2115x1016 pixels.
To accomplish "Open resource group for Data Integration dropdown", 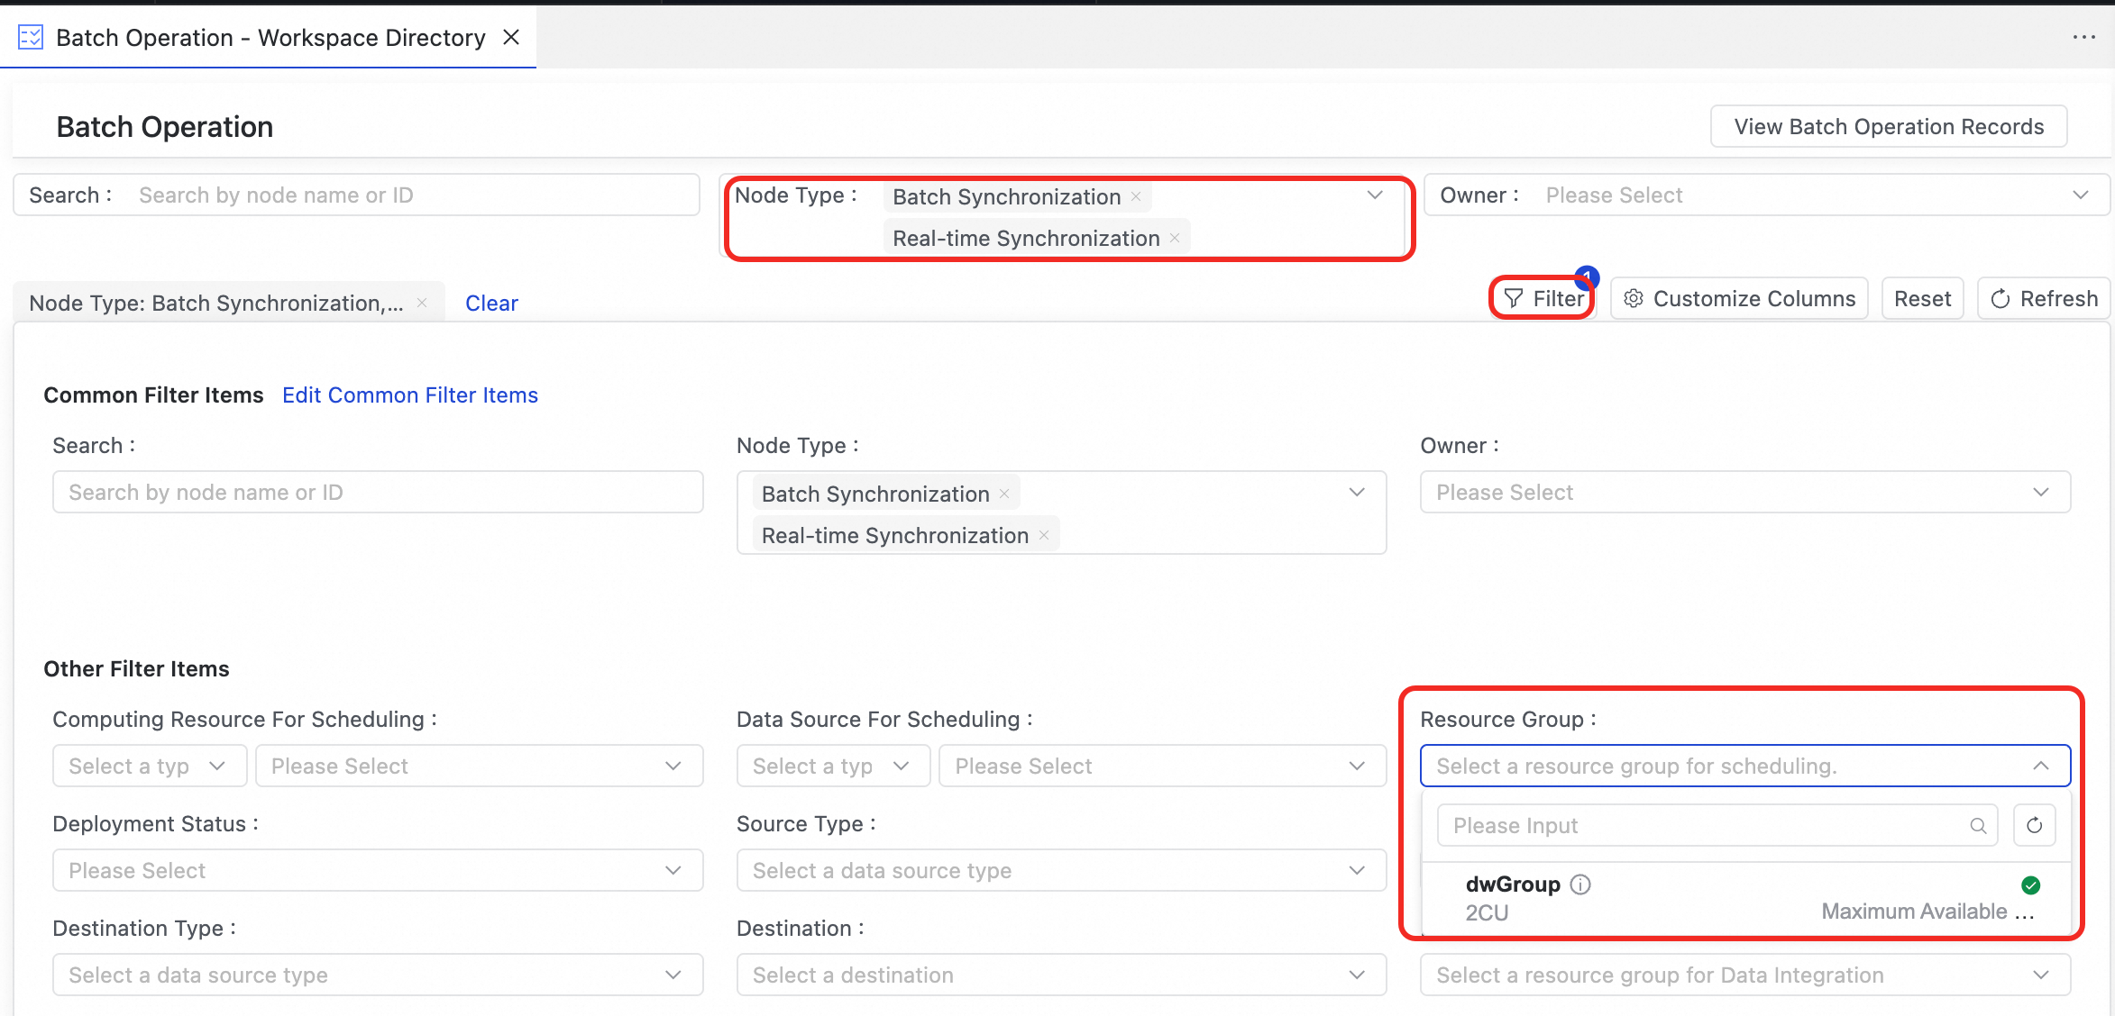I will click(x=1744, y=975).
